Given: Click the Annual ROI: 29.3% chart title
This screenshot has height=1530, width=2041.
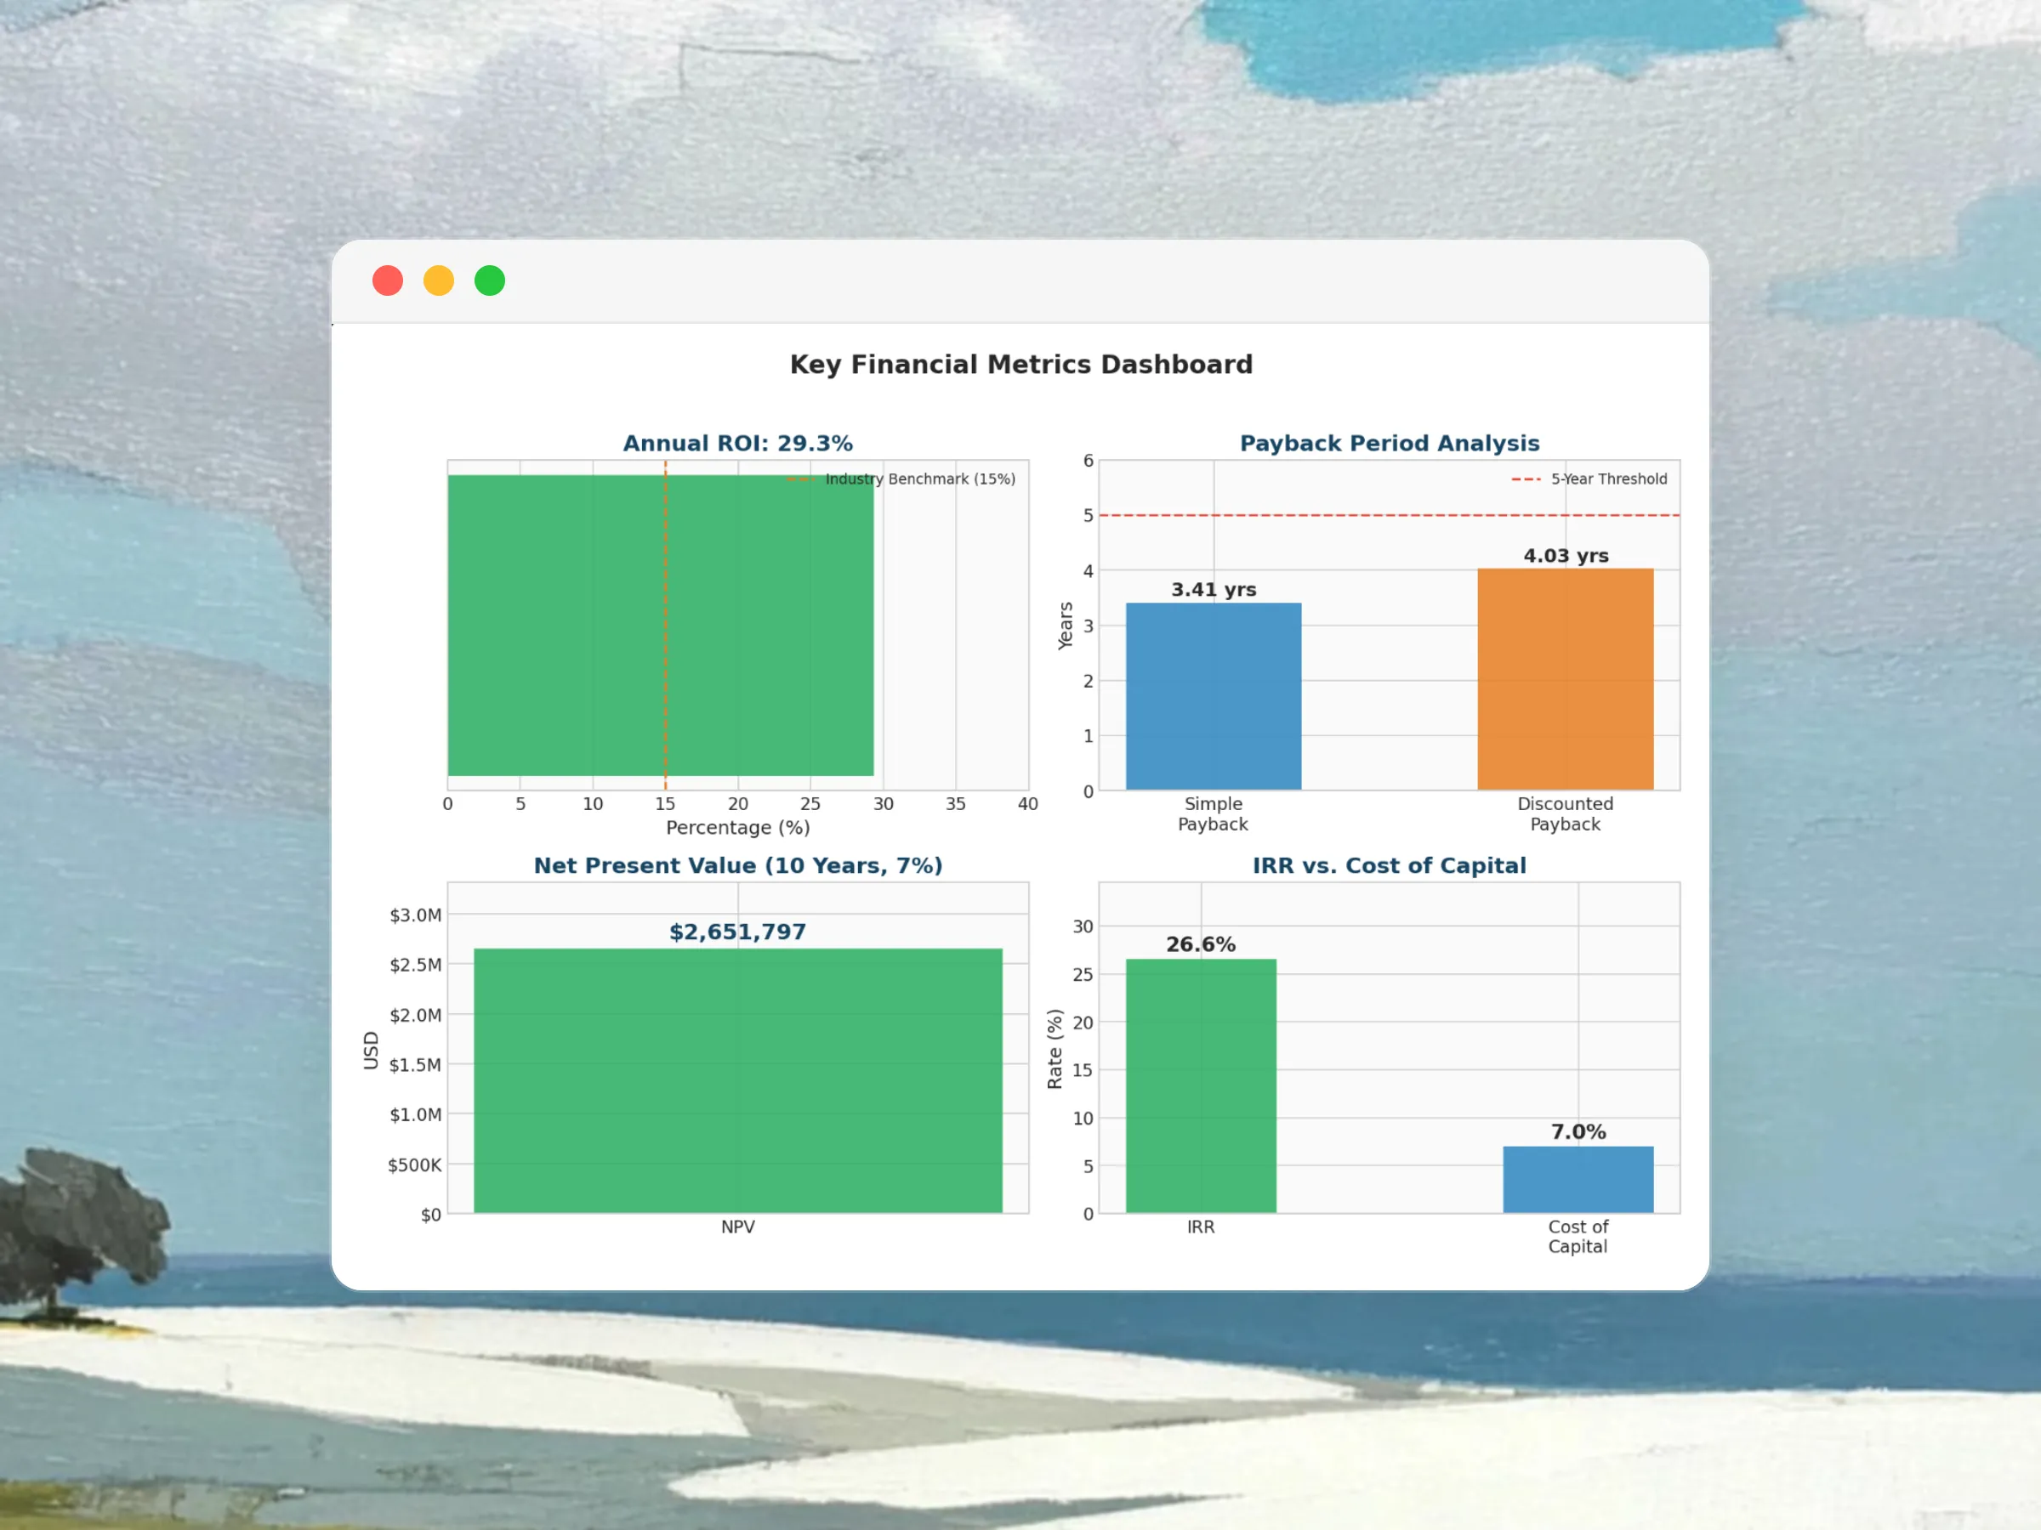Looking at the screenshot, I should coord(737,444).
